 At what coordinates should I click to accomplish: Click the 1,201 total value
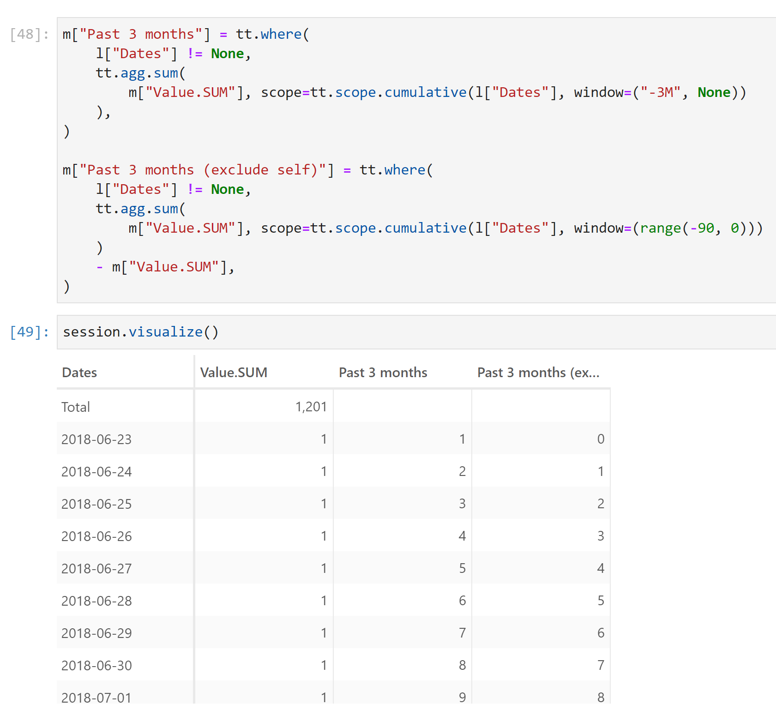[x=311, y=407]
